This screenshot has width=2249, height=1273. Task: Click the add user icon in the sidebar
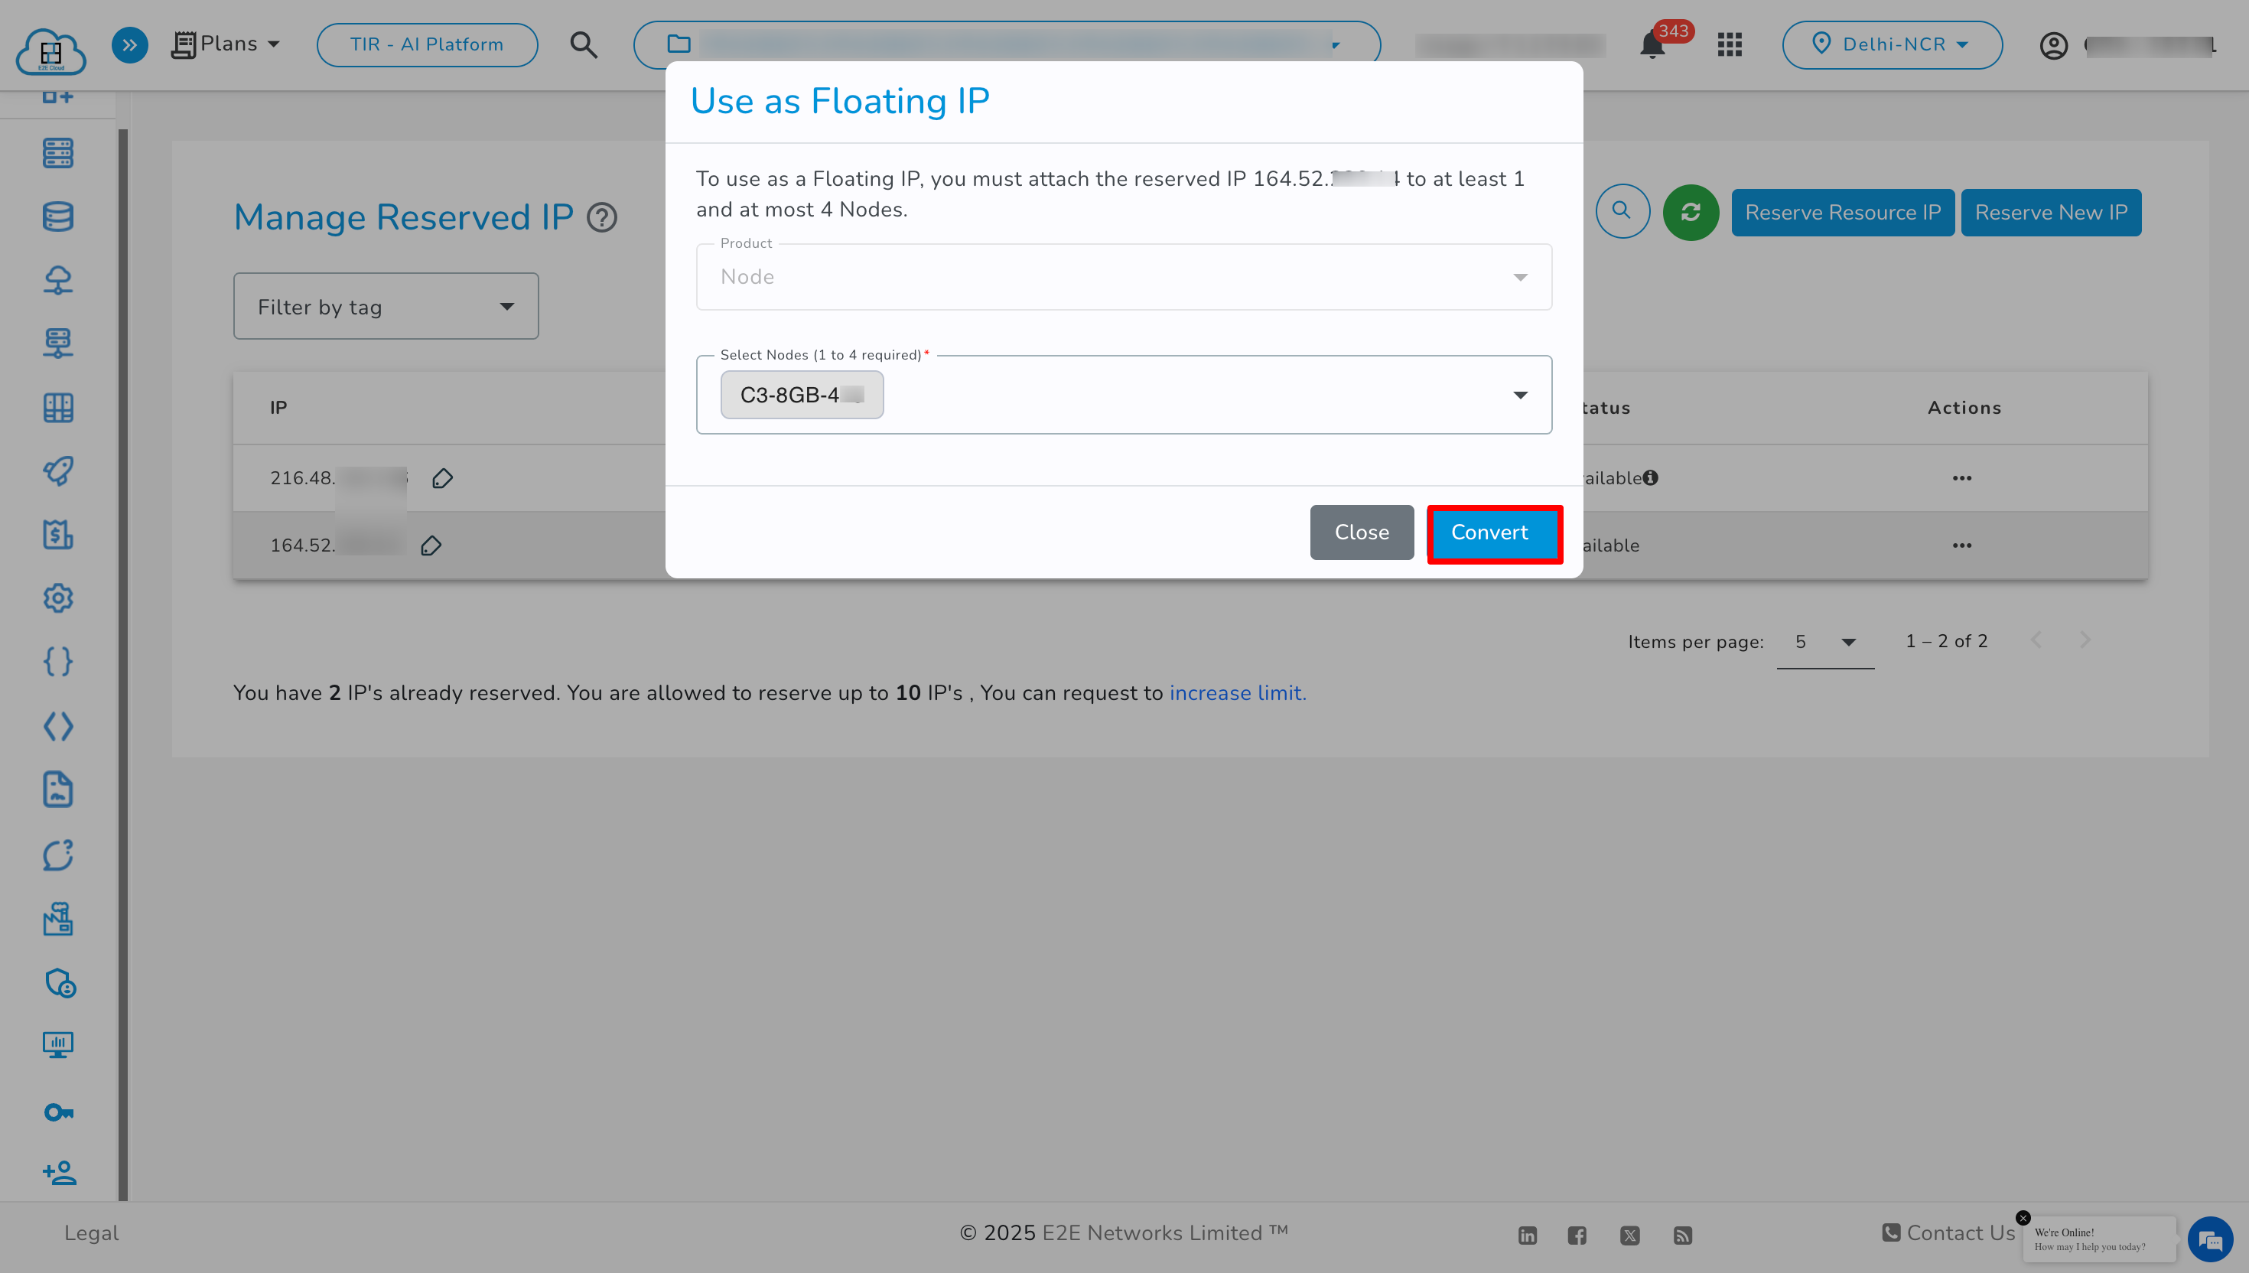pos(57,1174)
